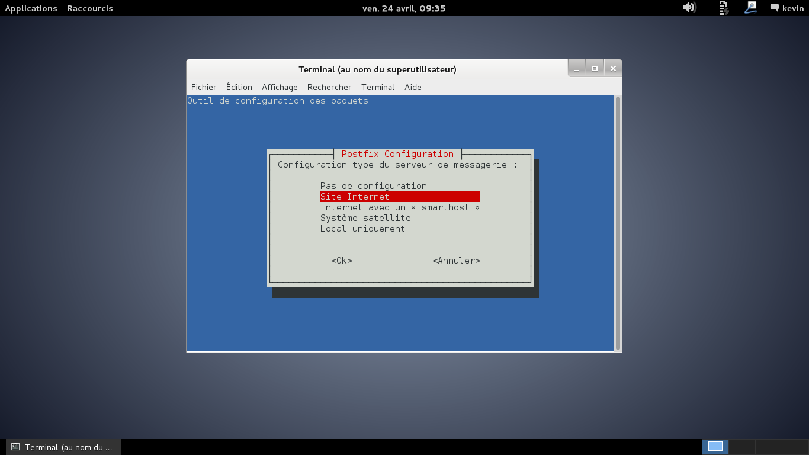Switch to the fourth workspace

(795, 447)
